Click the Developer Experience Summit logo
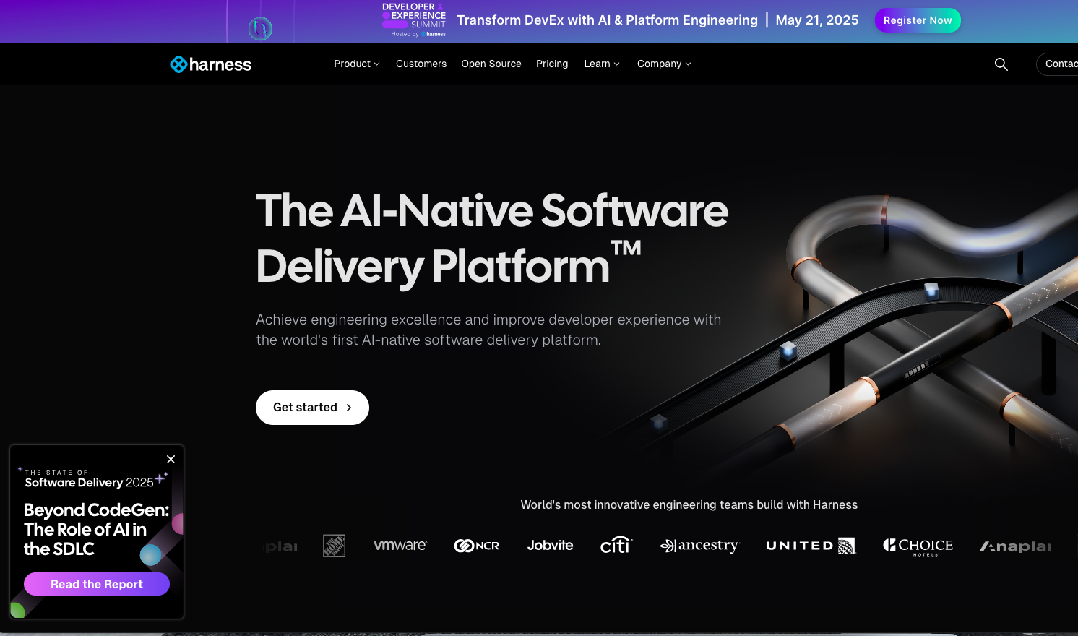Image resolution: width=1078 pixels, height=636 pixels. [x=414, y=20]
